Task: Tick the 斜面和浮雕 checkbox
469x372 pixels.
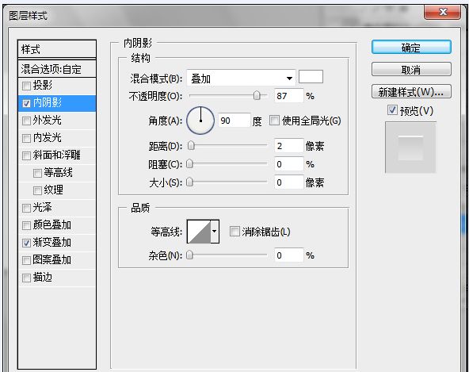Action: pyautogui.click(x=26, y=155)
